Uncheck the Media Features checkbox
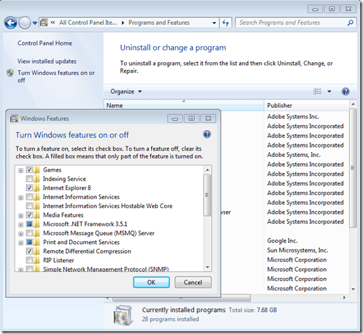Viewport: 363px width, 334px height. click(x=29, y=215)
